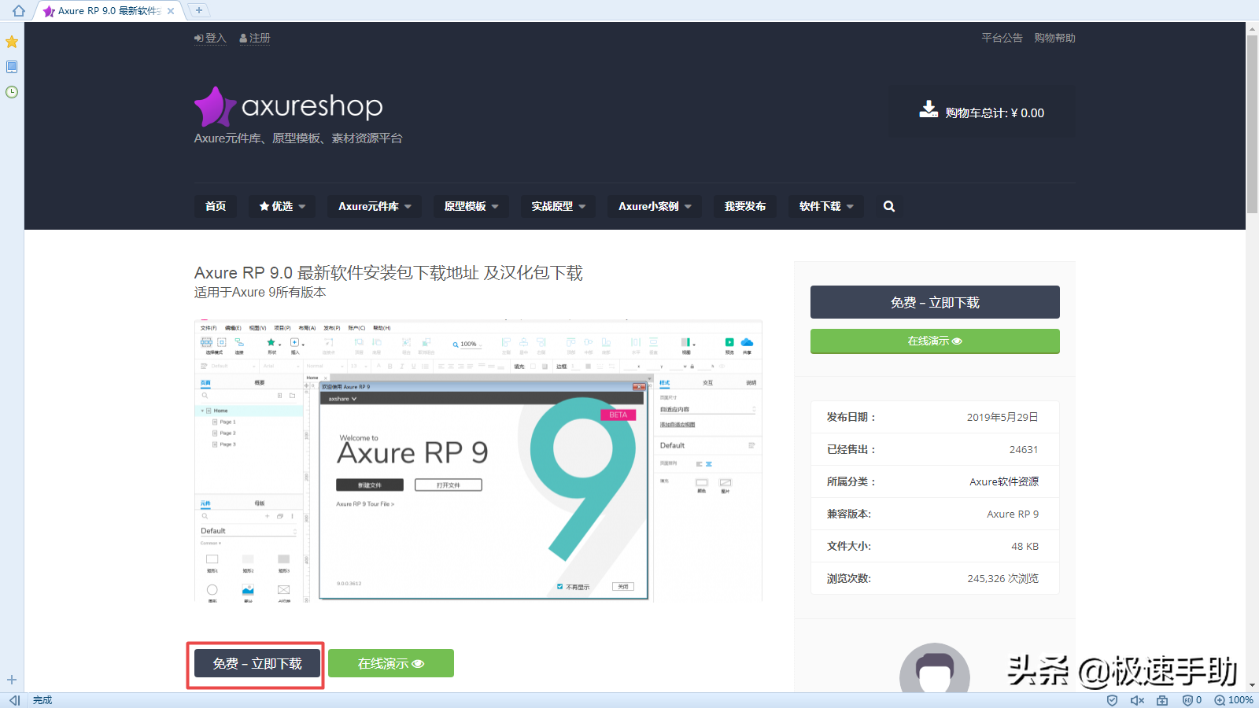Click the Axure RP 9 compatible version value
This screenshot has height=708, width=1259.
tap(1013, 514)
